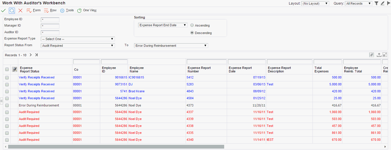Open the Form menu

click(34, 10)
